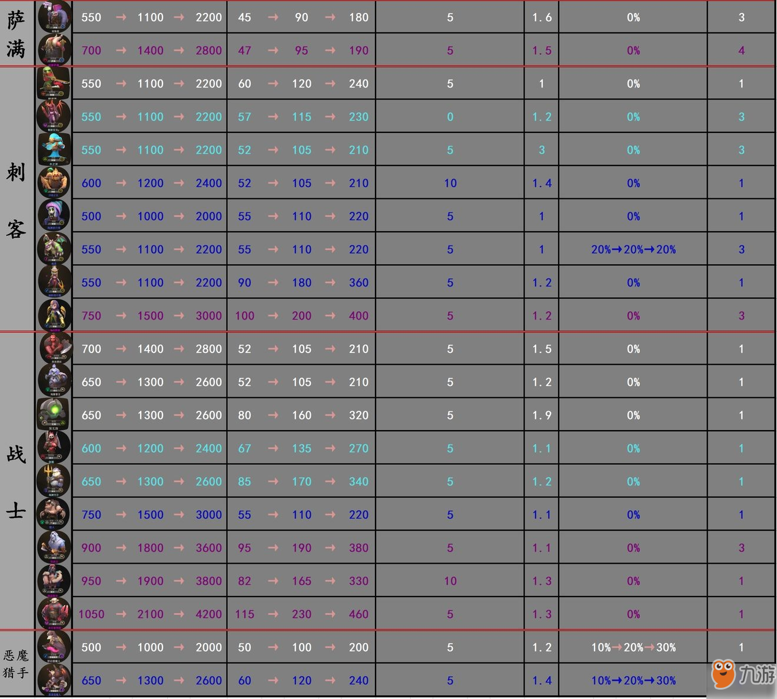Click the purple health cell 700→1400→2800
The width and height of the screenshot is (777, 699).
(151, 51)
